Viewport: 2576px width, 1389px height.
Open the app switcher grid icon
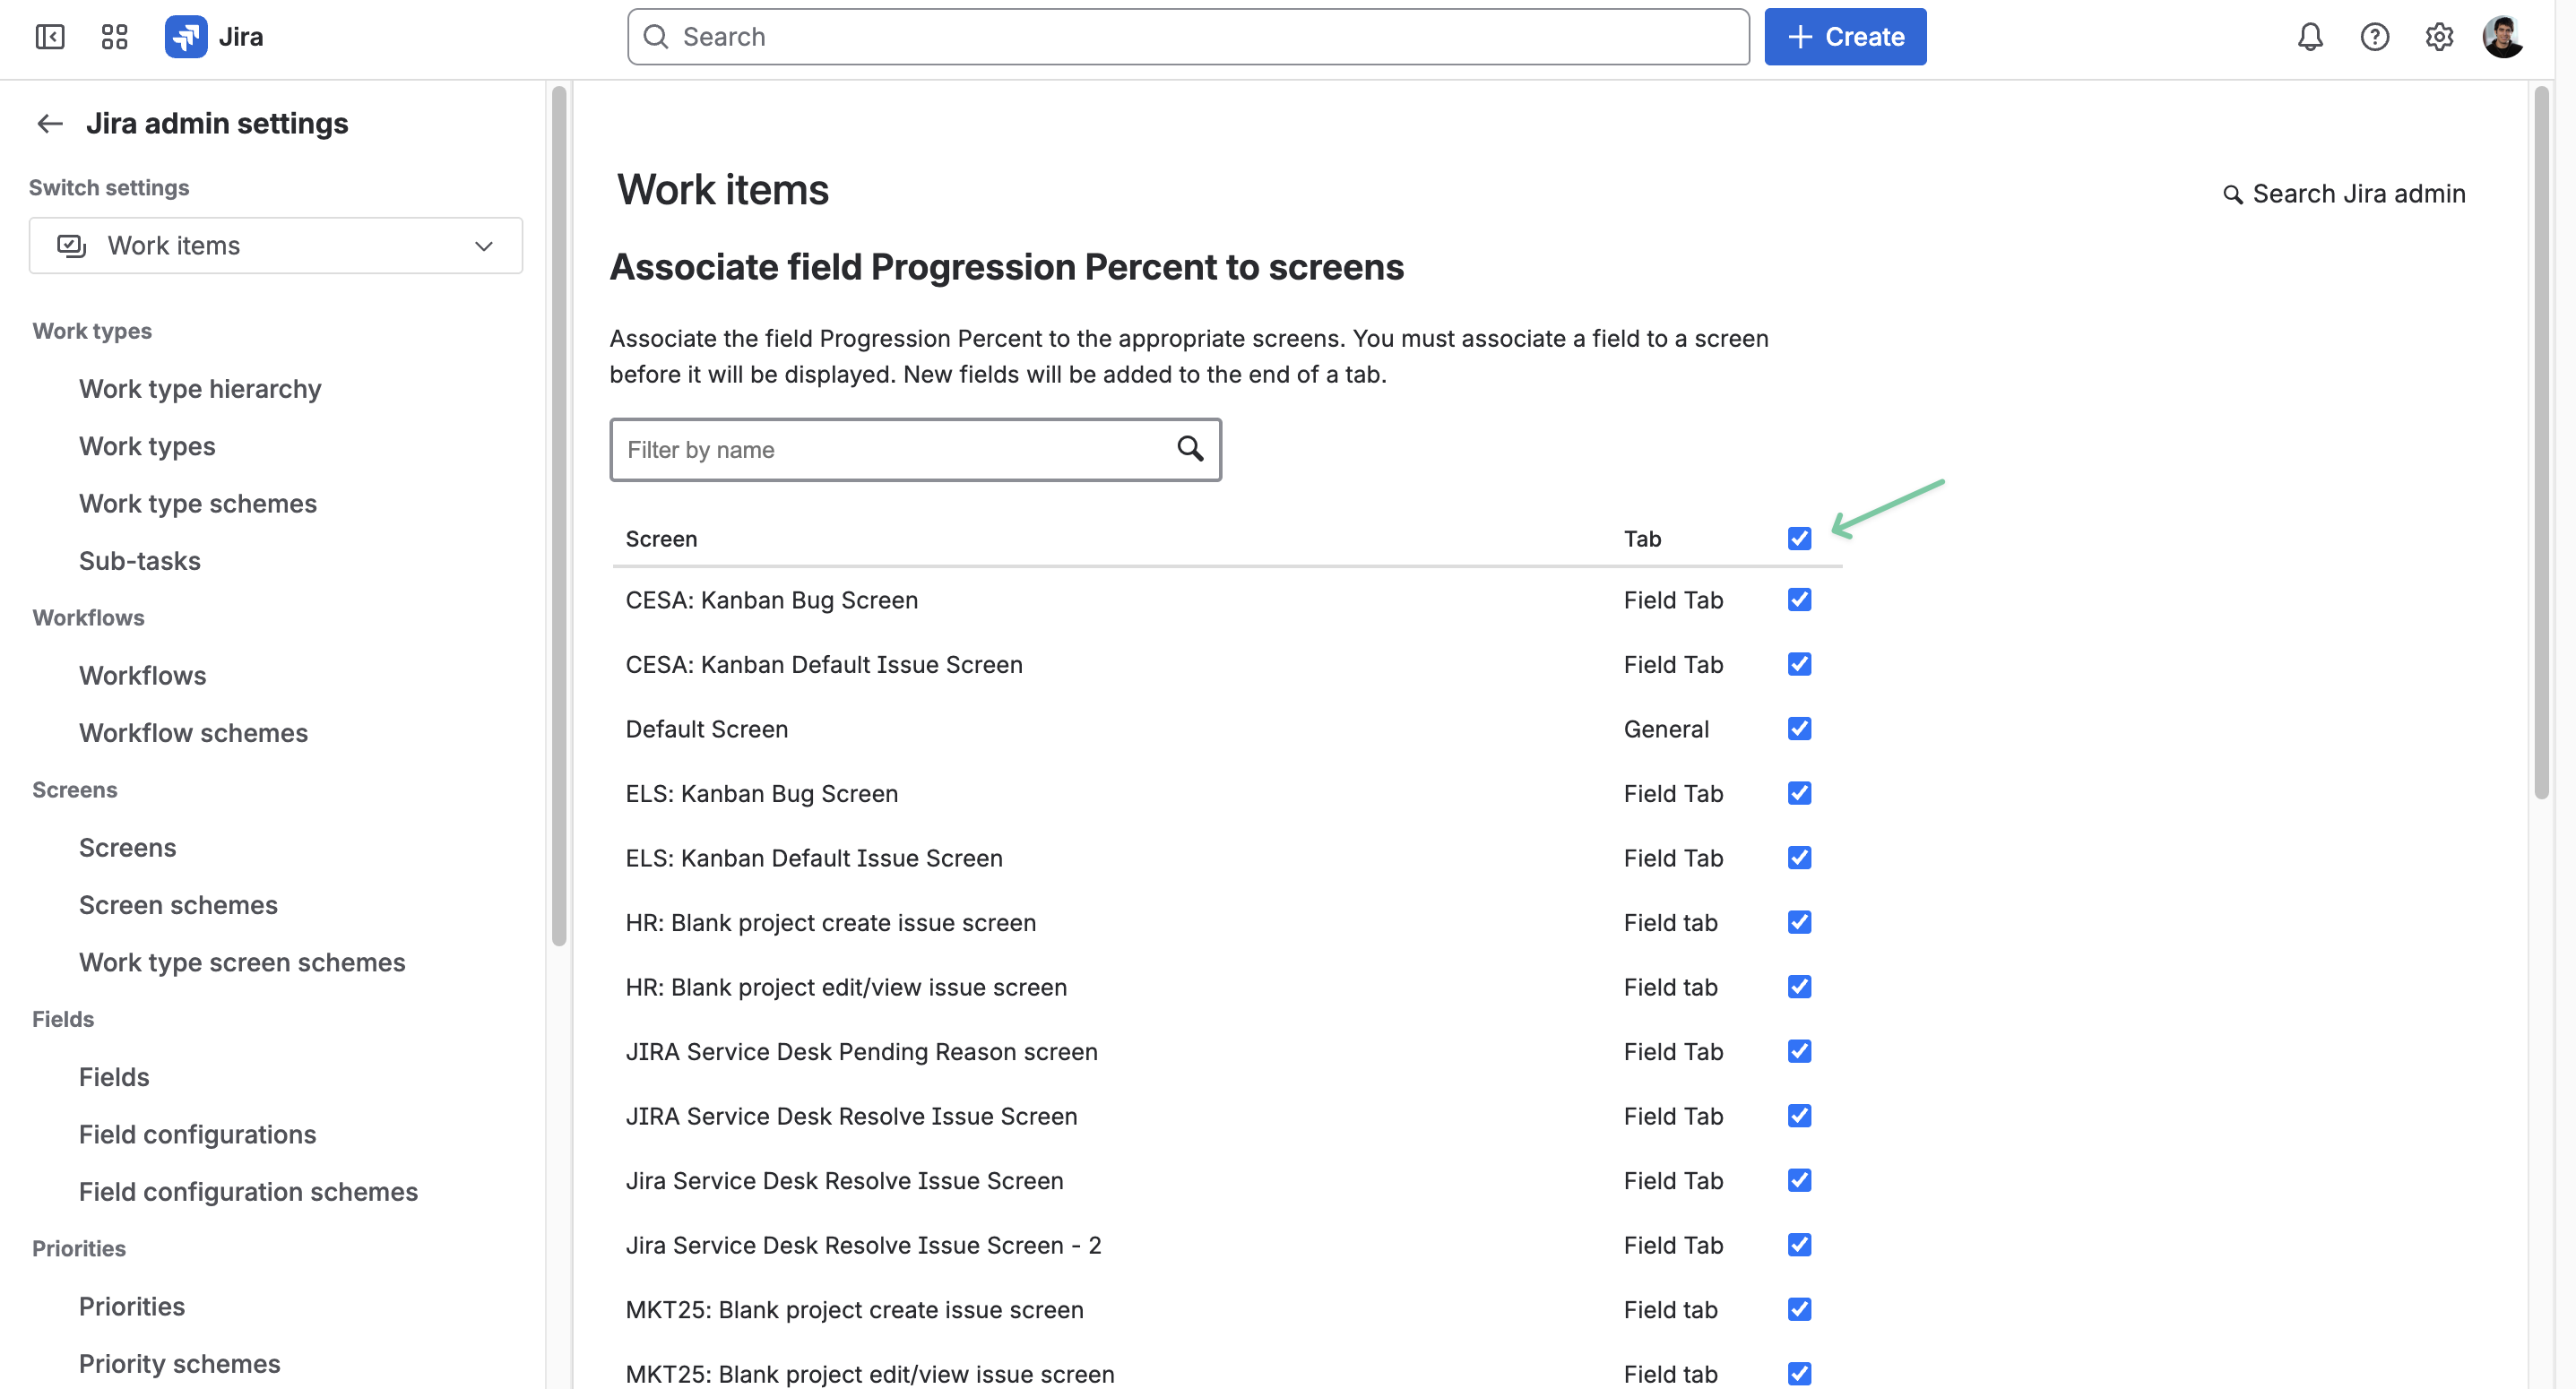click(115, 37)
